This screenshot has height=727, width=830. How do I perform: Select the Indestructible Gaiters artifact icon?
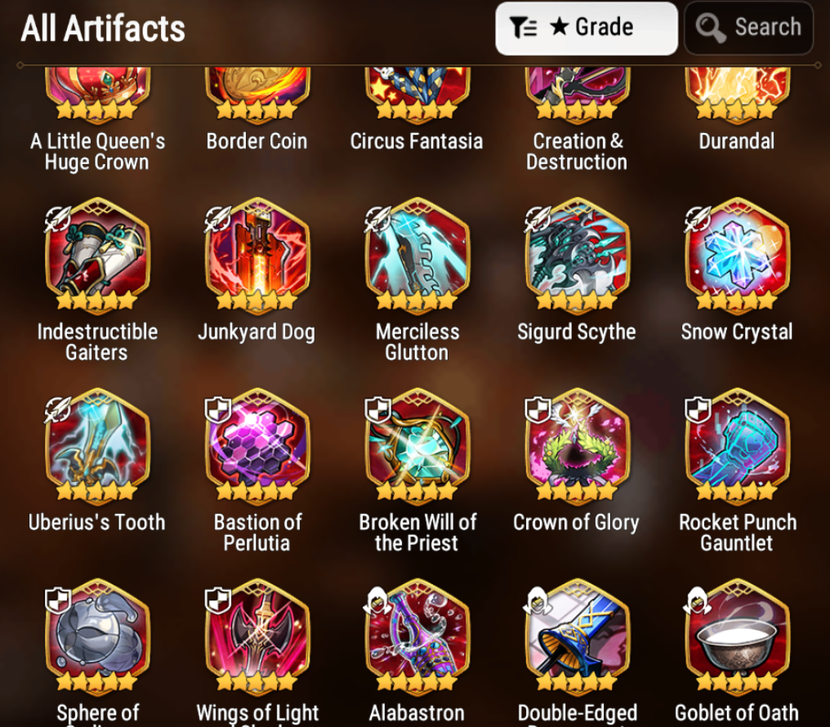(x=97, y=254)
